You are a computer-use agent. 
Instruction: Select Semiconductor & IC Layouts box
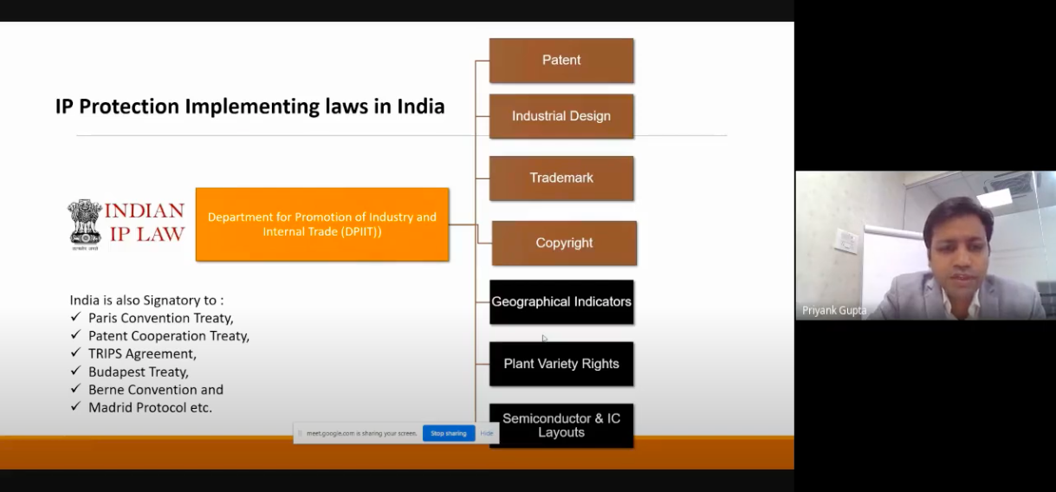[561, 425]
